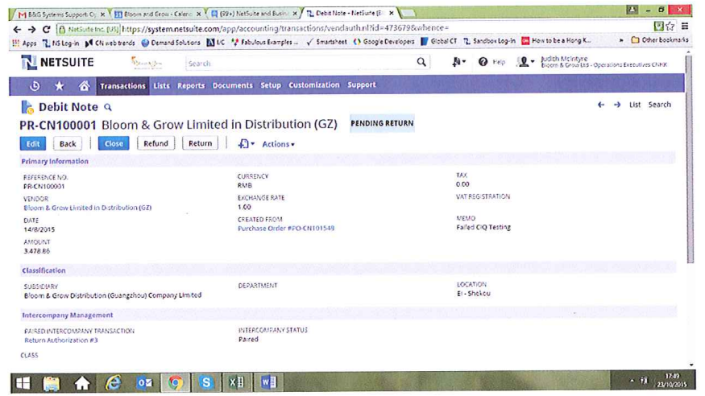Viewport: 705px width, 396px height.
Task: Go to next record arrow
Action: 617,105
